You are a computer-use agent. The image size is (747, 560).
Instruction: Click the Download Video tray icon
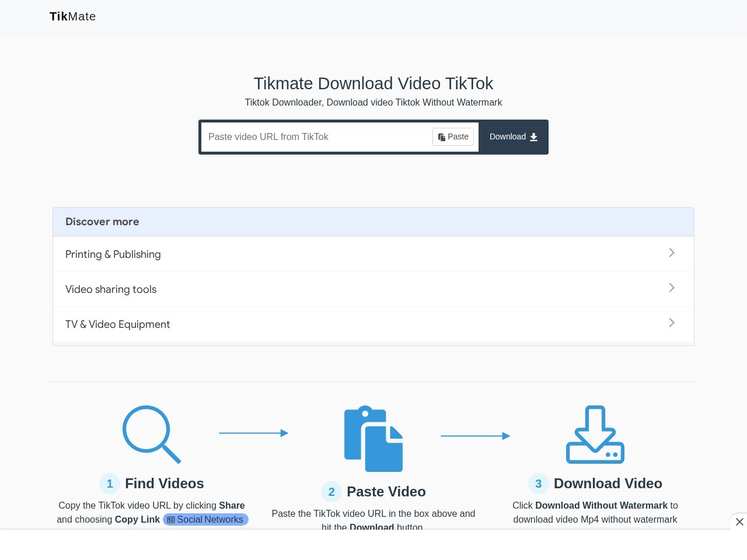click(x=595, y=435)
